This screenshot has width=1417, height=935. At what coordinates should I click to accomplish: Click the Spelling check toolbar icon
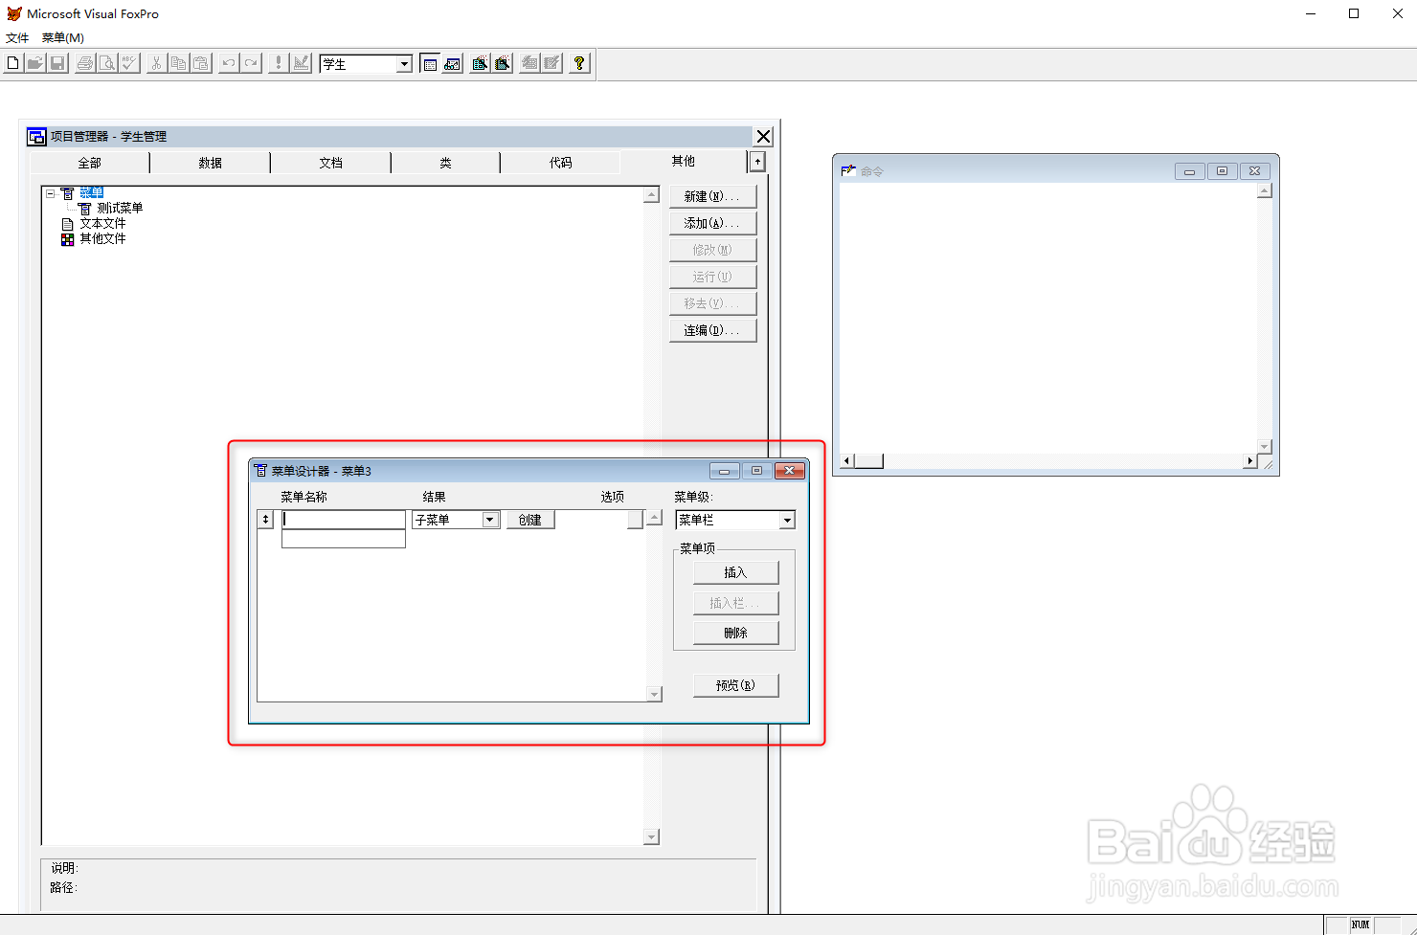click(x=129, y=63)
